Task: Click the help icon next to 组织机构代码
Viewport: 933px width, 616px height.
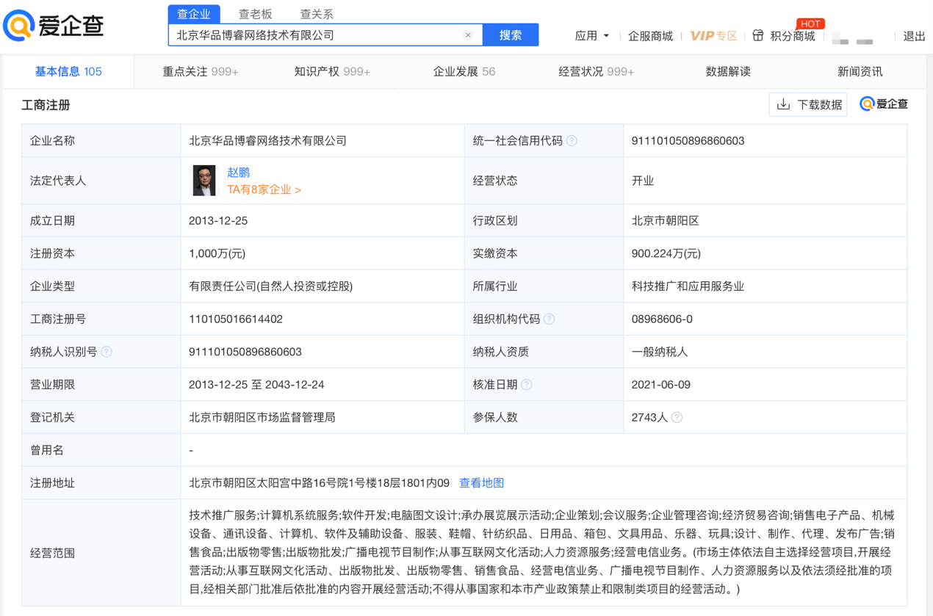Action: (549, 319)
